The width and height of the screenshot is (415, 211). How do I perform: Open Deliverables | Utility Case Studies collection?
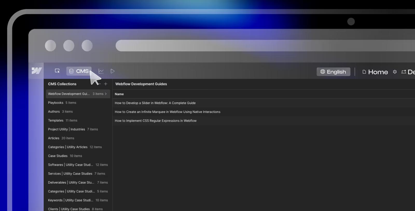(78, 182)
